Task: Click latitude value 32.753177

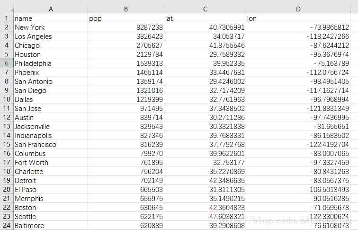Action: coord(205,162)
